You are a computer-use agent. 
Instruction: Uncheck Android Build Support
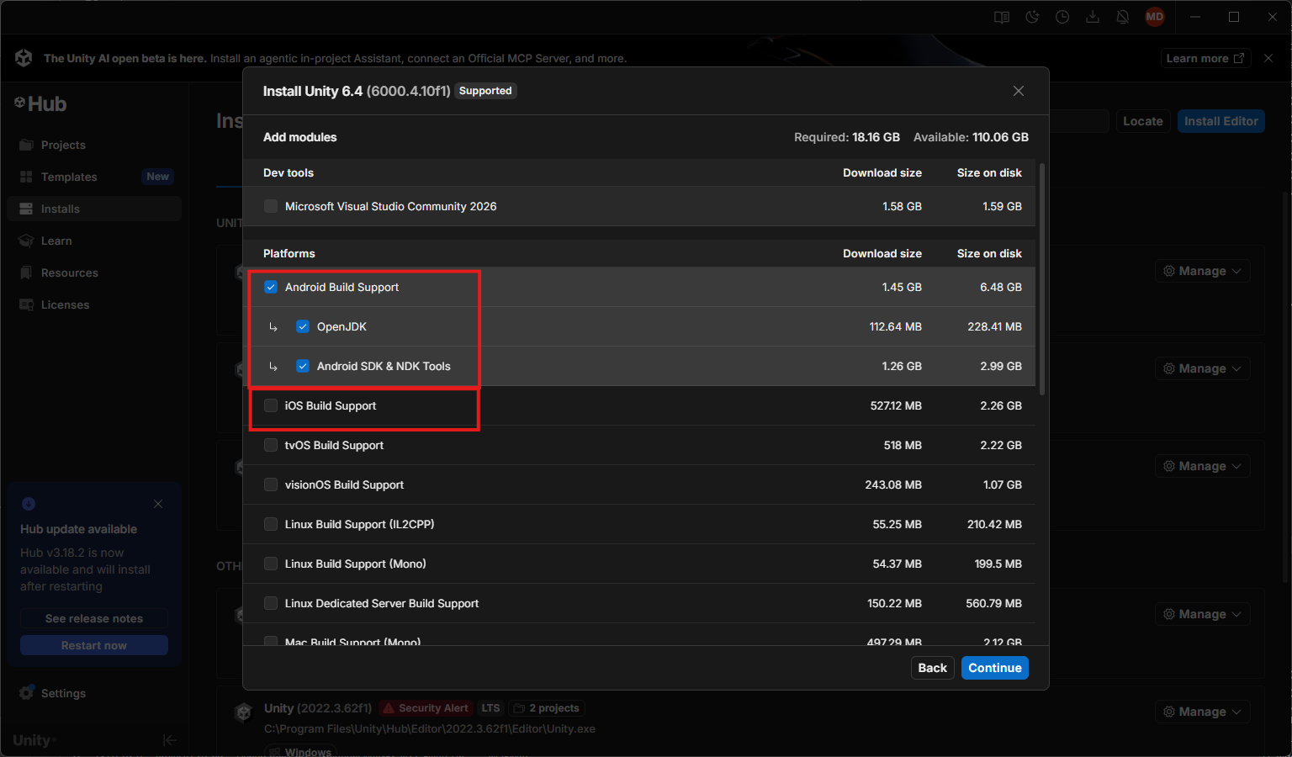271,287
